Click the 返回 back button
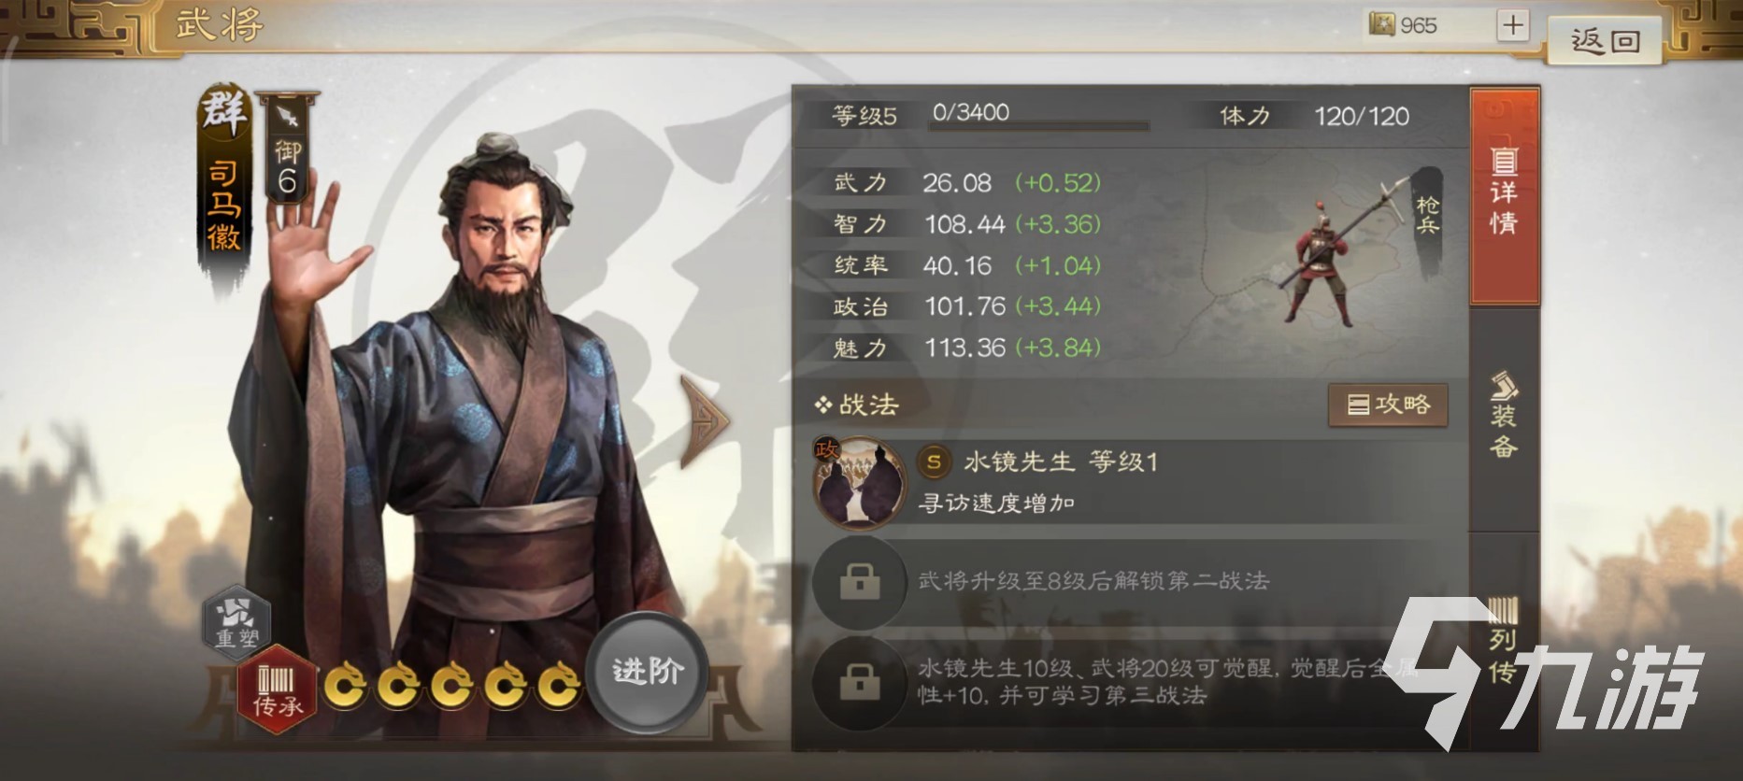 tap(1605, 40)
